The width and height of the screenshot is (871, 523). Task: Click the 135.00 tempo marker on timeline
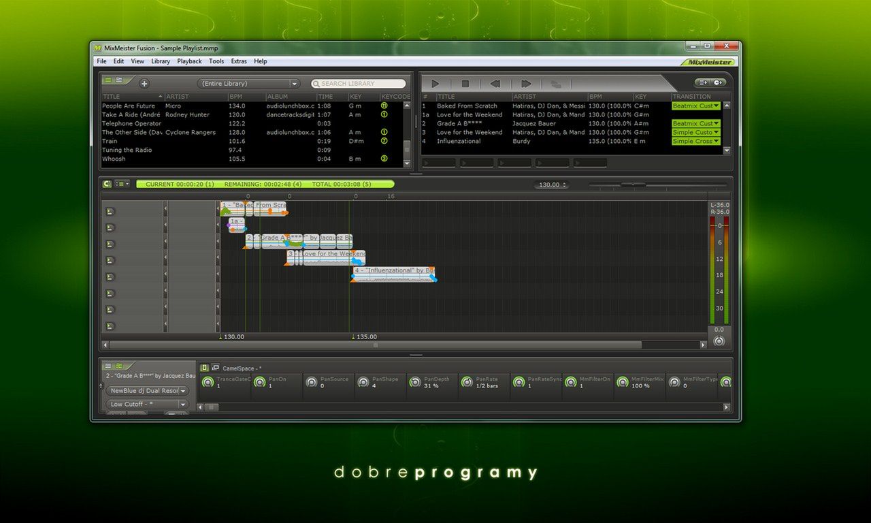tap(365, 337)
